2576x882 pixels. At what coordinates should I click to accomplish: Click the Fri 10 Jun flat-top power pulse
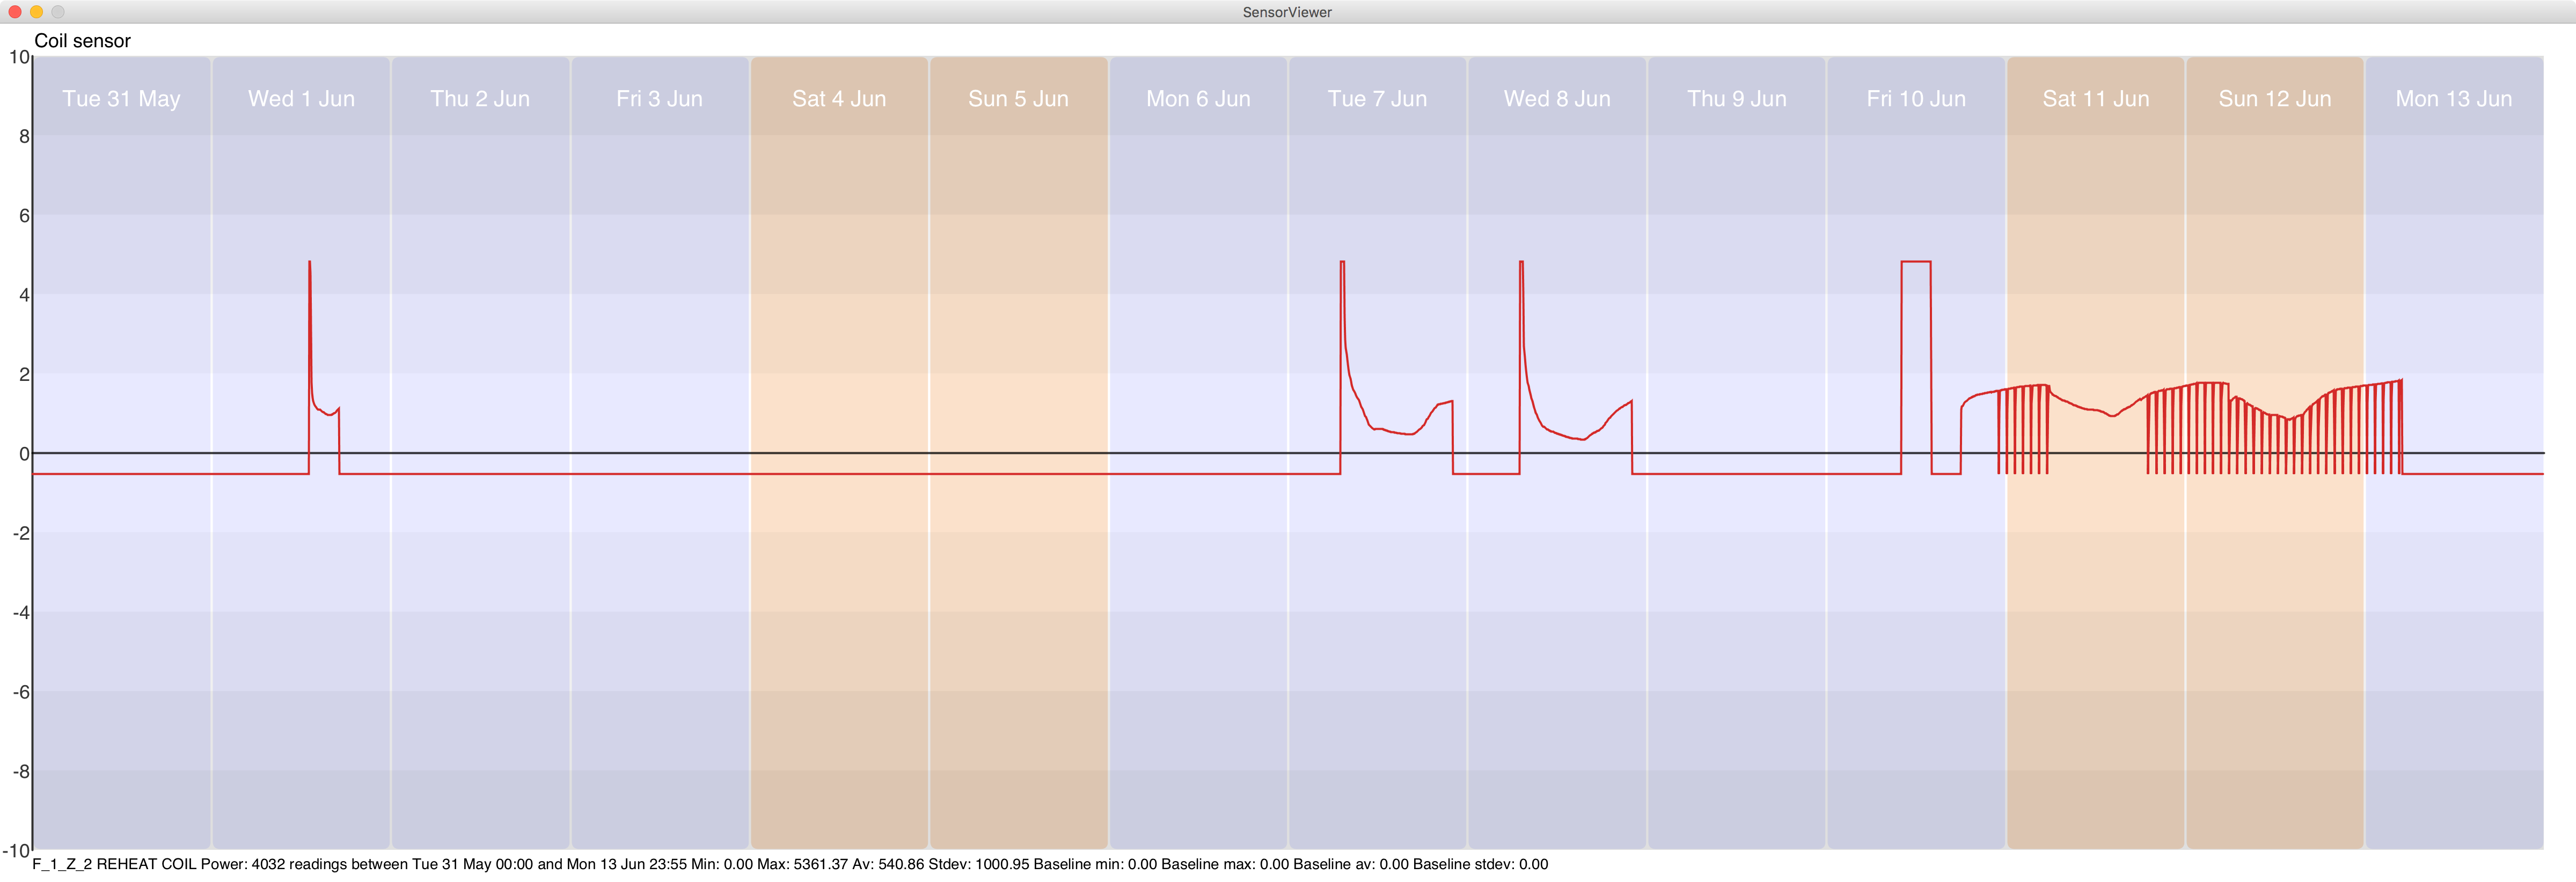[x=1916, y=262]
